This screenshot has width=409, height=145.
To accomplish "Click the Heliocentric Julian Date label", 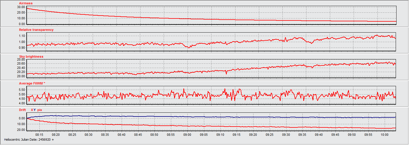I will point(29,140).
